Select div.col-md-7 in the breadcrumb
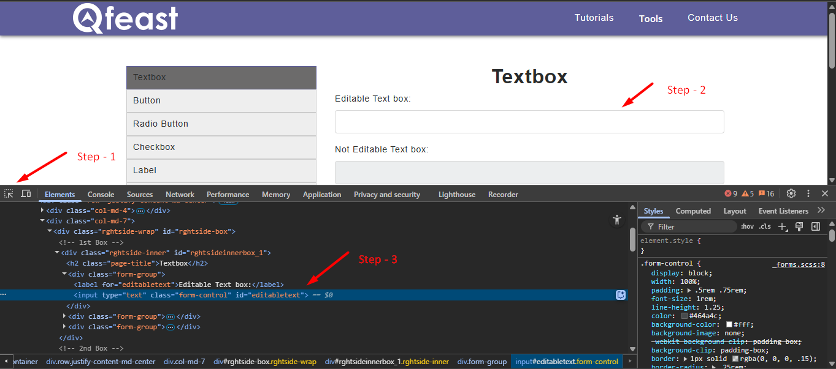 click(184, 362)
